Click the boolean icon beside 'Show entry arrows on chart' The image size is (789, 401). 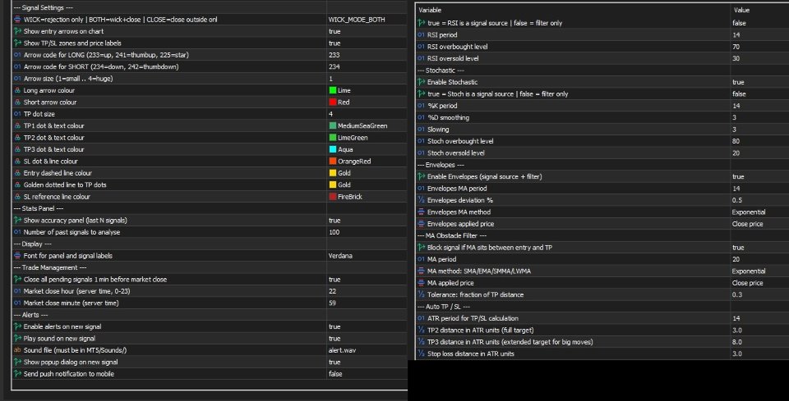pos(17,31)
